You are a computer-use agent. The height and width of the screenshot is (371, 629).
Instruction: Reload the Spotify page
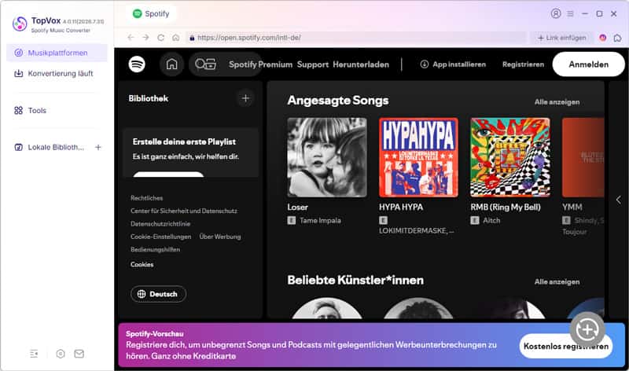coord(161,37)
